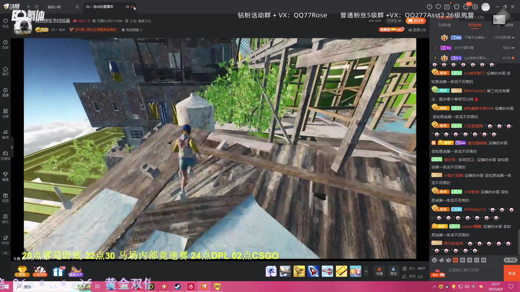Toggle the 滤 filter chat option

pyautogui.click(x=470, y=260)
